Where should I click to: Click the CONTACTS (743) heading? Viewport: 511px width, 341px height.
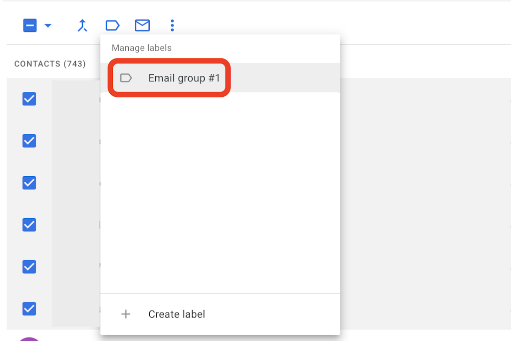point(49,64)
